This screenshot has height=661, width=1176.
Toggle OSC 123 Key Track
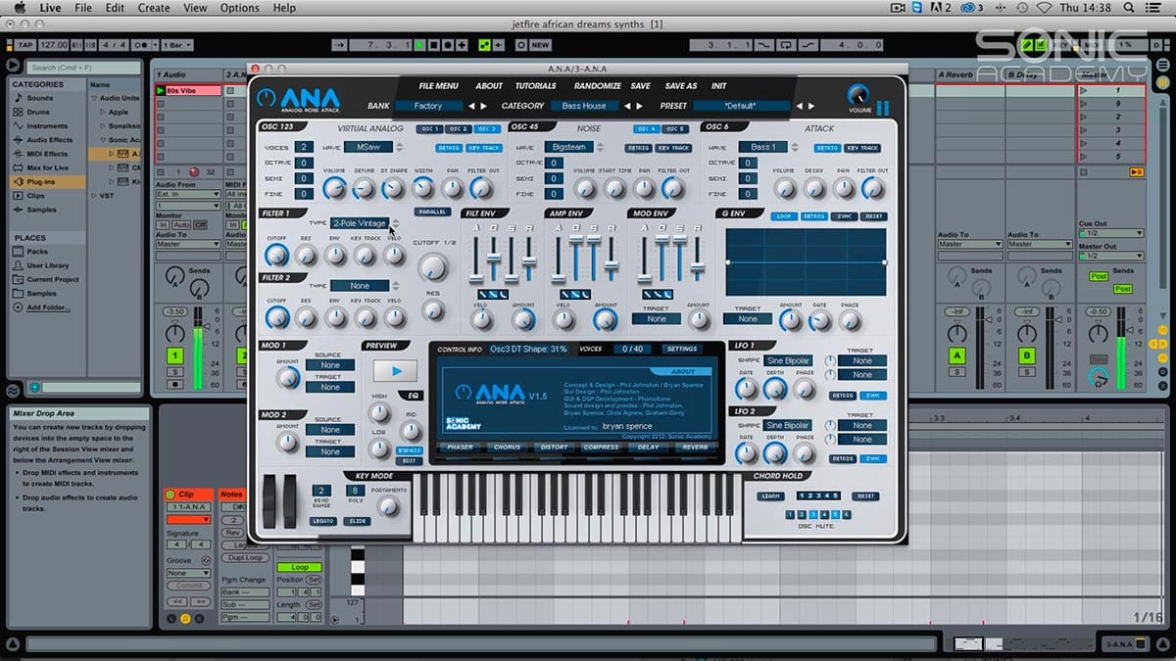(x=484, y=148)
